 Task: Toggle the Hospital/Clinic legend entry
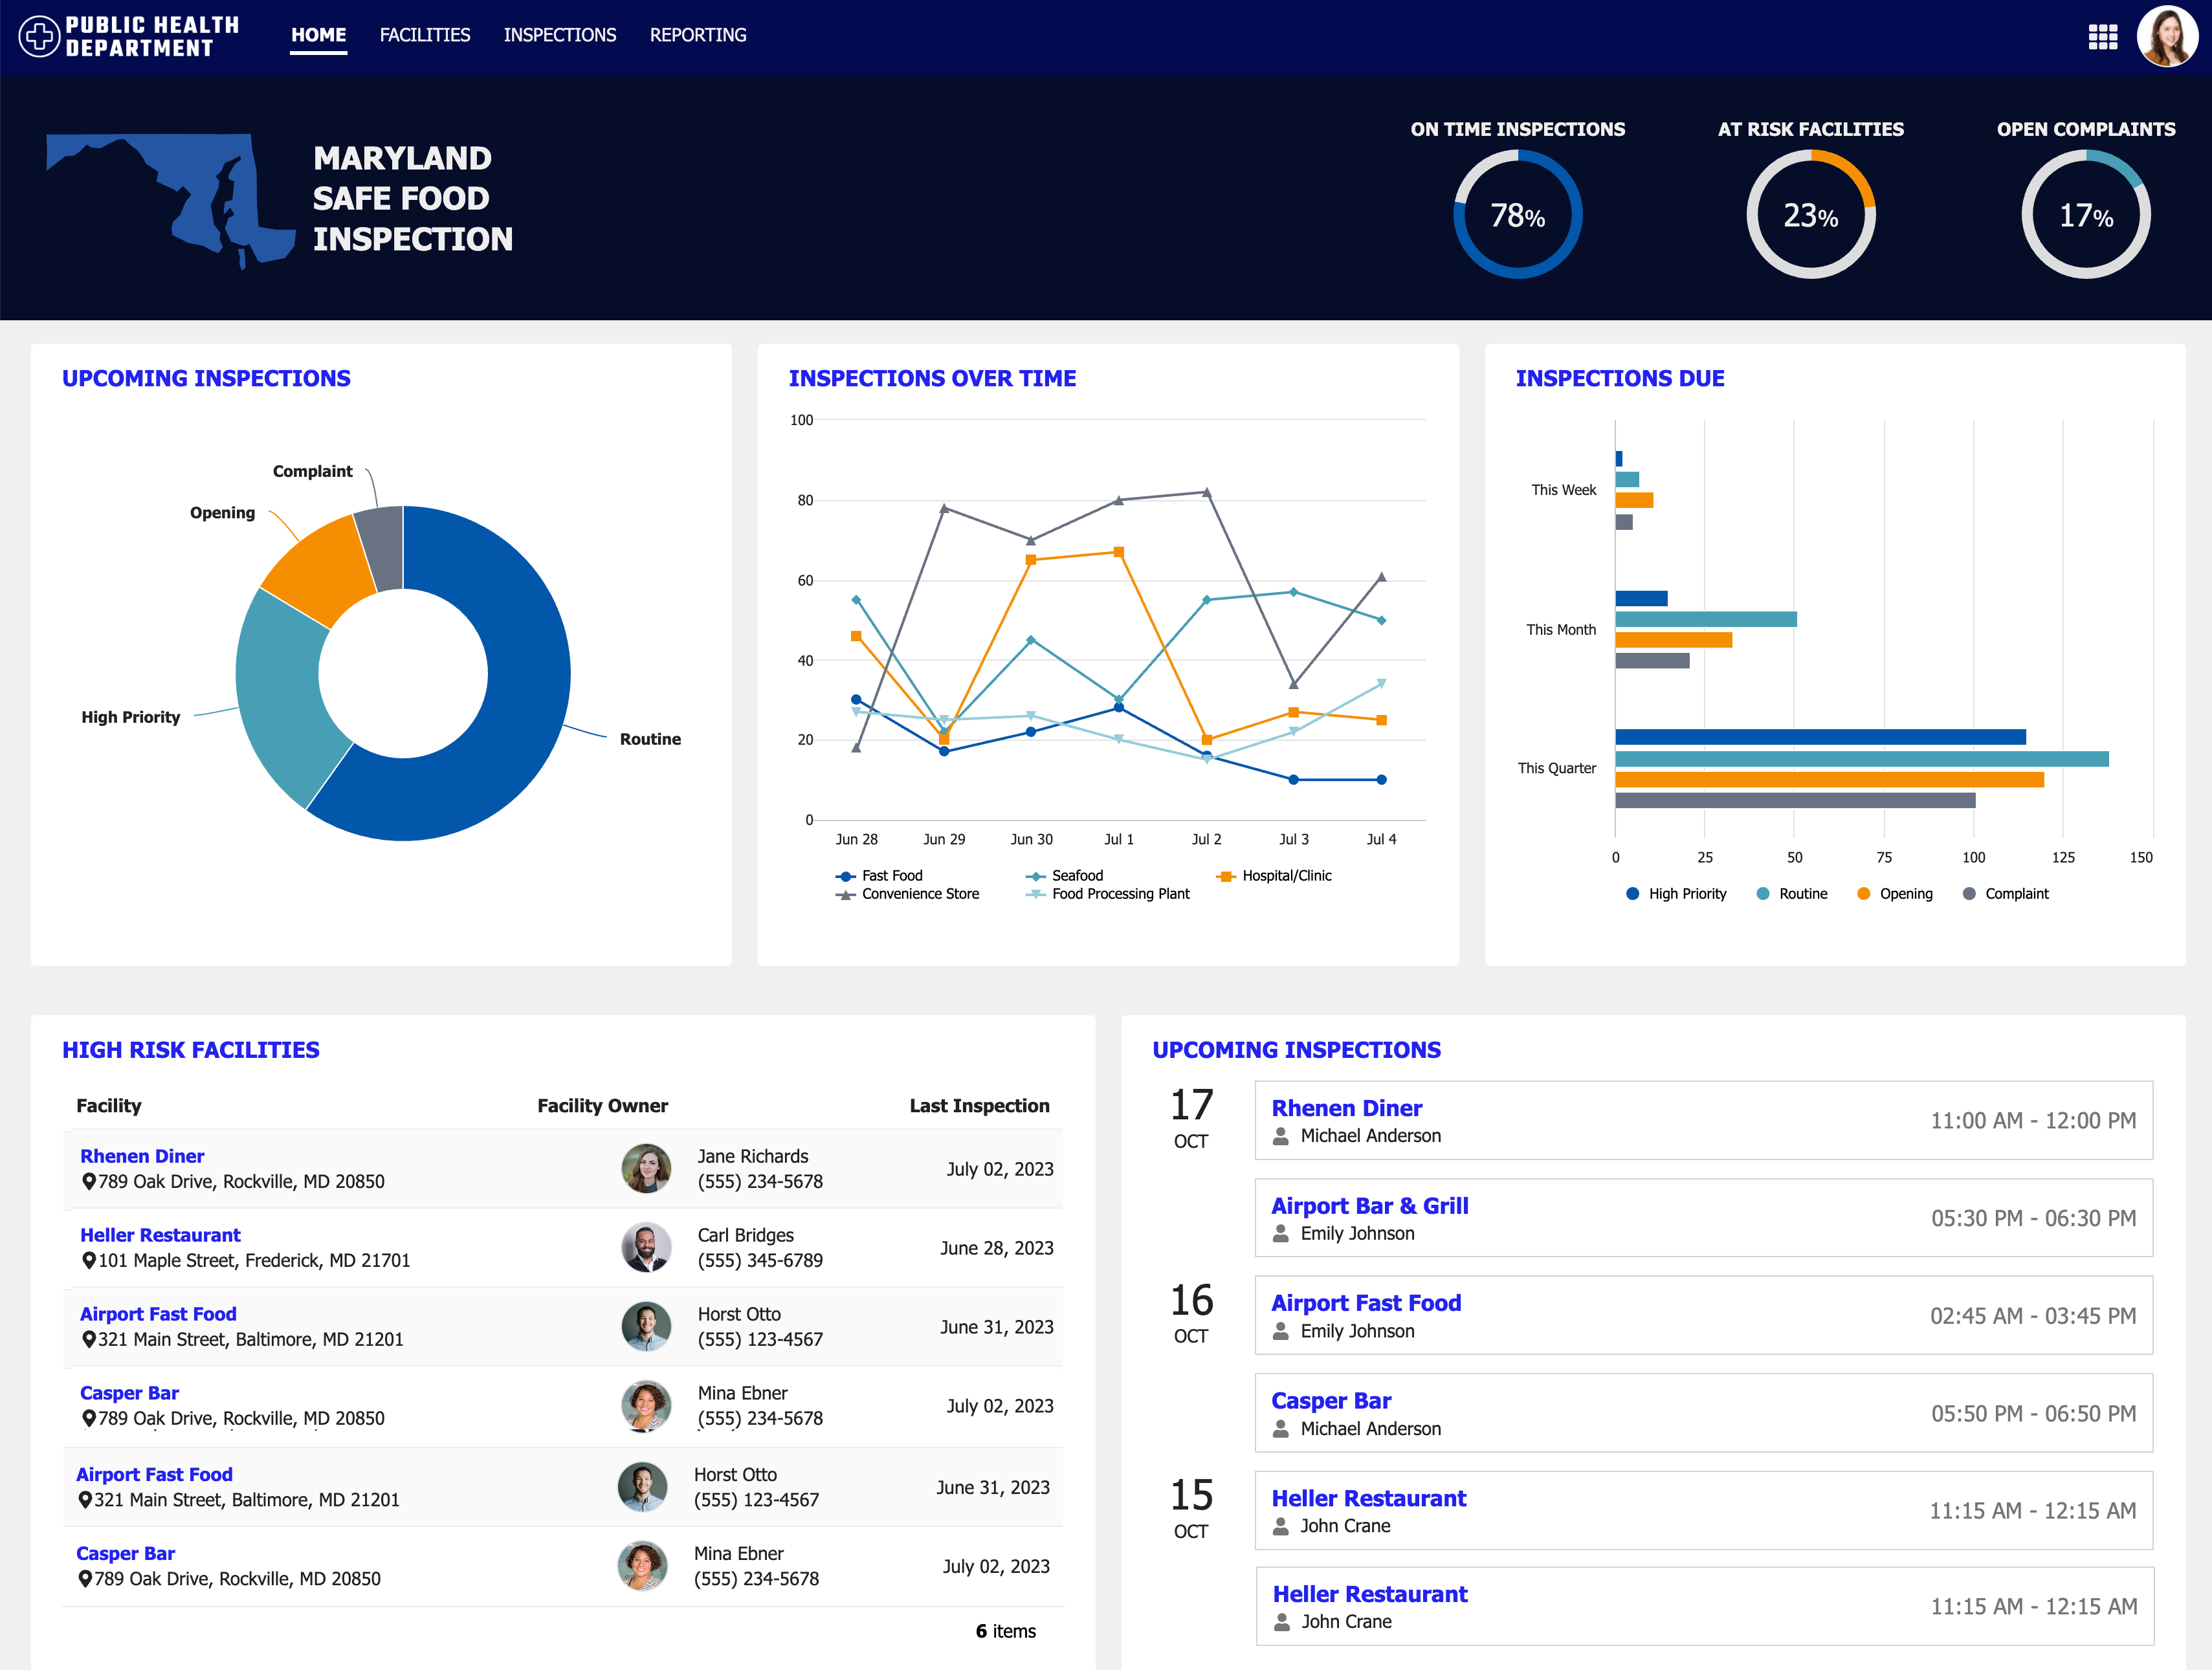pyautogui.click(x=1273, y=875)
